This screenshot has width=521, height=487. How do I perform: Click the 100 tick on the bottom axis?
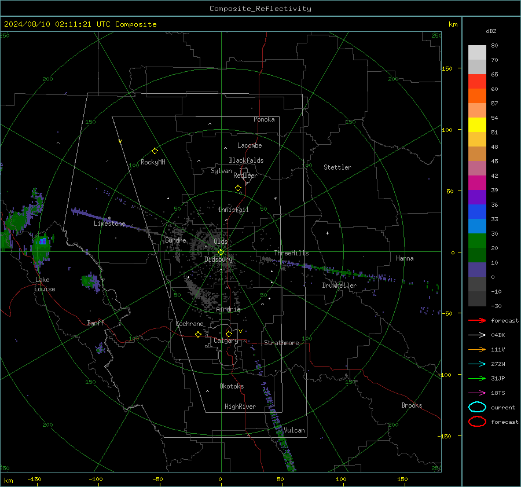[341, 479]
